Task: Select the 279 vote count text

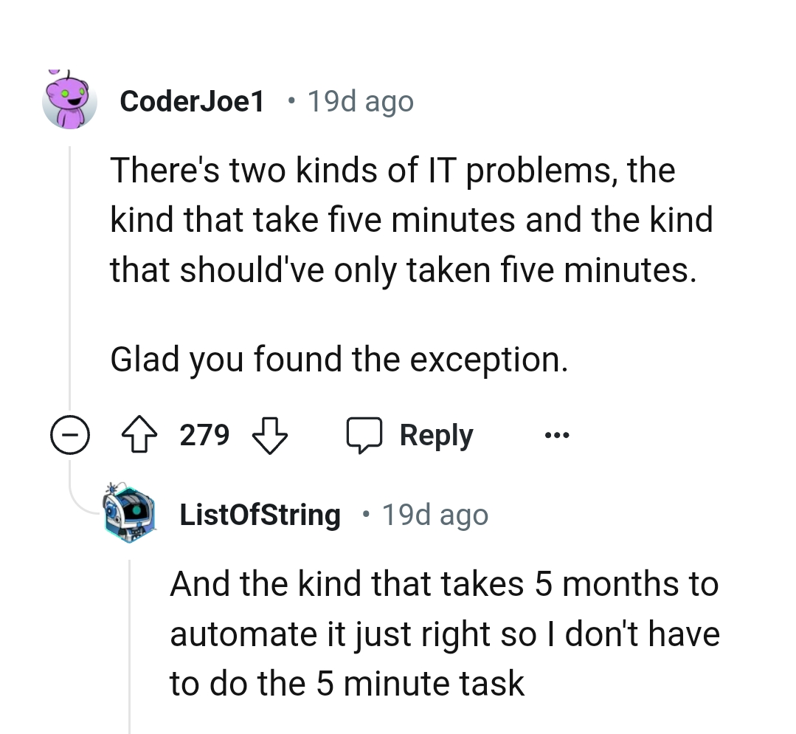Action: pyautogui.click(x=204, y=435)
